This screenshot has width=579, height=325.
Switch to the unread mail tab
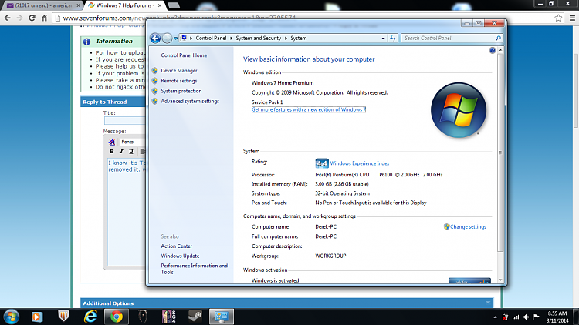coord(43,5)
